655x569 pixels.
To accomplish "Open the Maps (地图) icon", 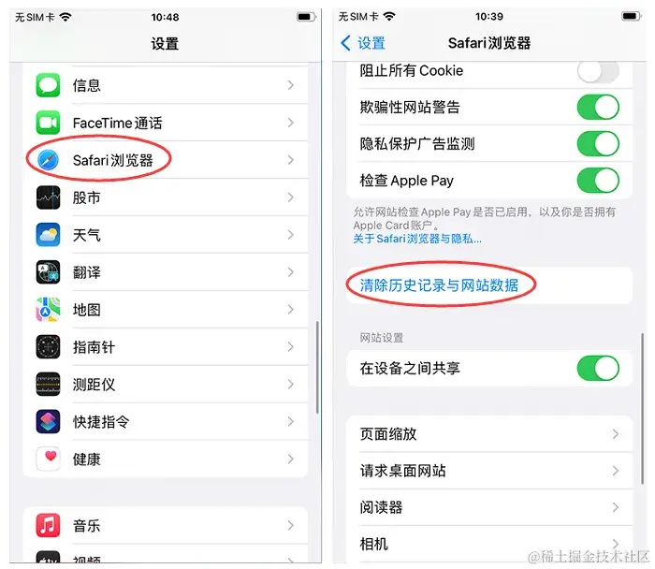I will click(x=48, y=310).
